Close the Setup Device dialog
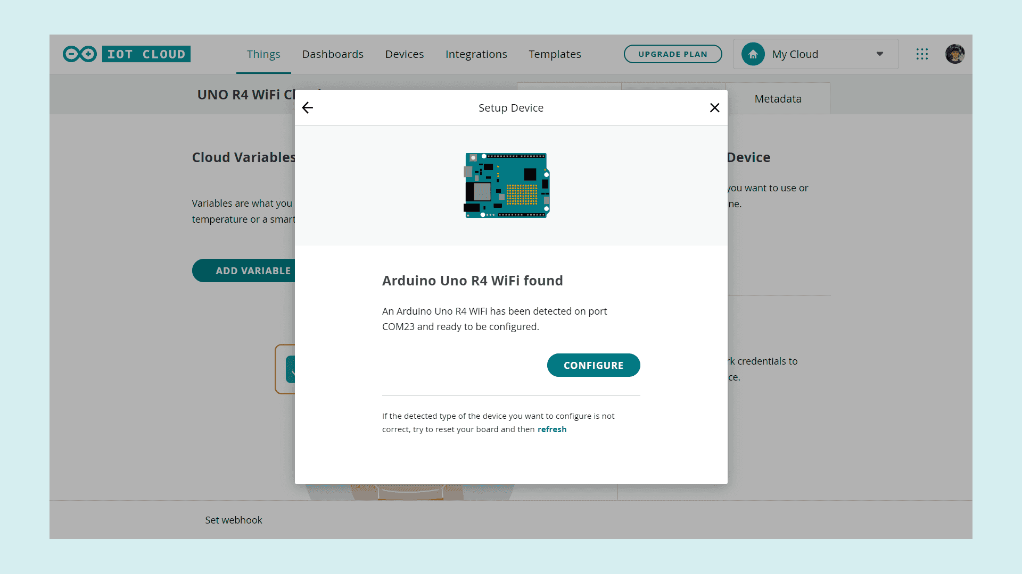Image resolution: width=1022 pixels, height=574 pixels. pos(714,108)
